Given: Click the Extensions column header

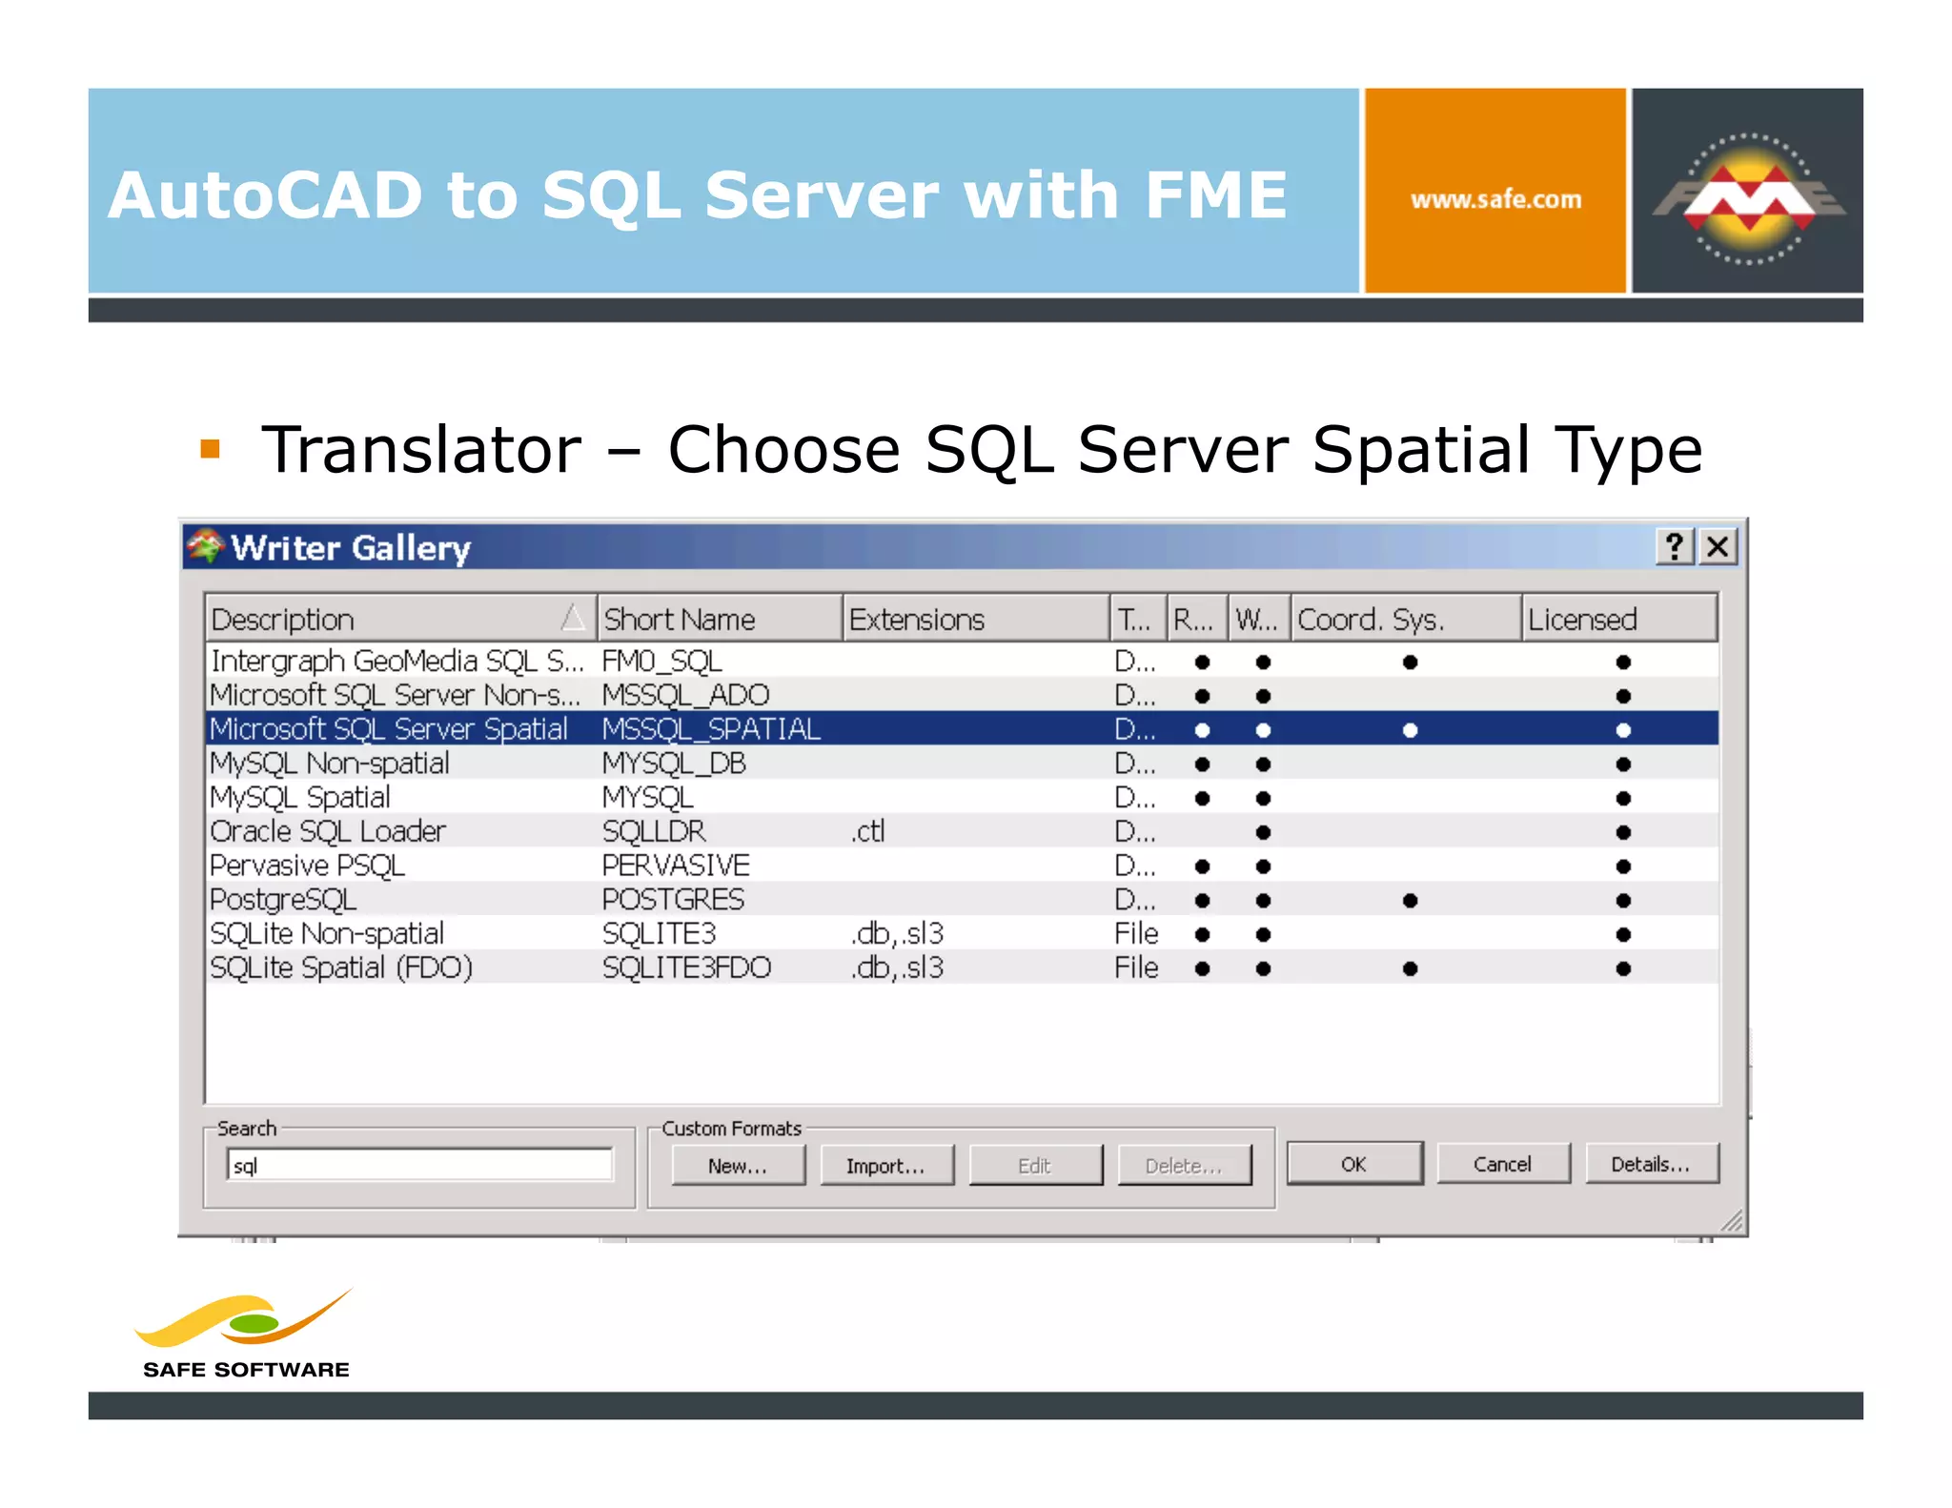Looking at the screenshot, I should [x=976, y=619].
